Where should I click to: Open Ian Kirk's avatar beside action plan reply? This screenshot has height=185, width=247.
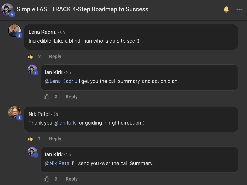click(x=32, y=70)
